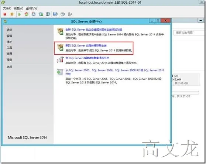Open 向 SQL Server 故障转移群集添加节点 link

pyautogui.click(x=87, y=58)
